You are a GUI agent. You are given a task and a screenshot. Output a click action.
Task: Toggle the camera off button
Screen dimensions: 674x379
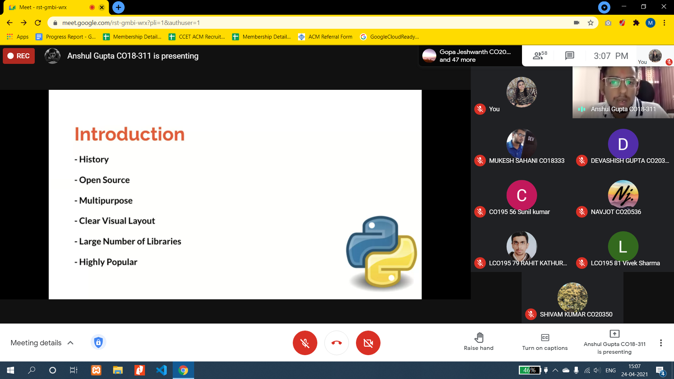point(368,343)
